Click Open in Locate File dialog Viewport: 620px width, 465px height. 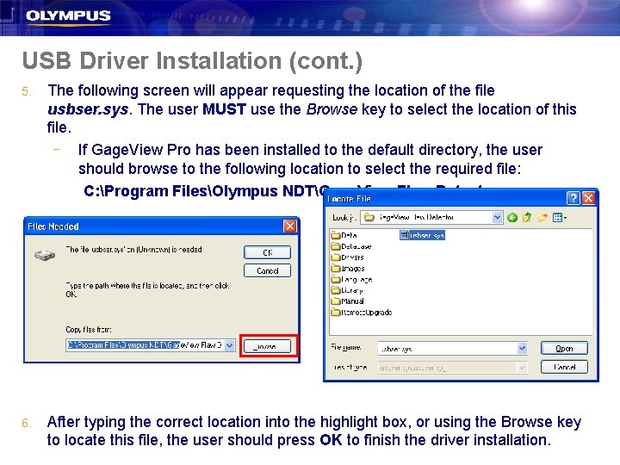(564, 349)
